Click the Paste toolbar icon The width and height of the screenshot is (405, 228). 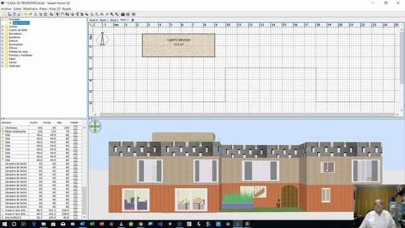tap(46, 14)
